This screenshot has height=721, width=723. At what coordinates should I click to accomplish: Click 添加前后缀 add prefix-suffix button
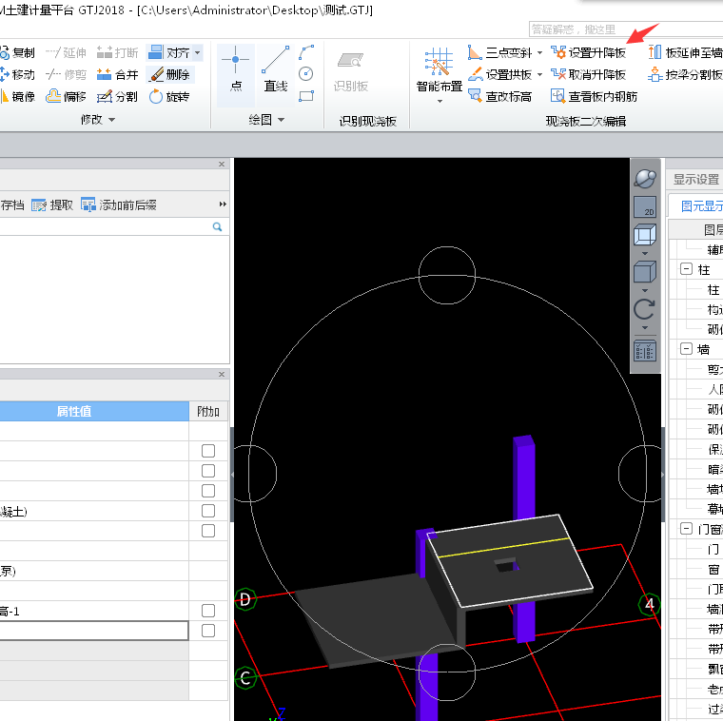pos(119,205)
